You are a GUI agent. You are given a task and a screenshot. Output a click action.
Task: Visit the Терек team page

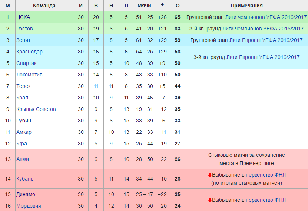(x=23, y=86)
